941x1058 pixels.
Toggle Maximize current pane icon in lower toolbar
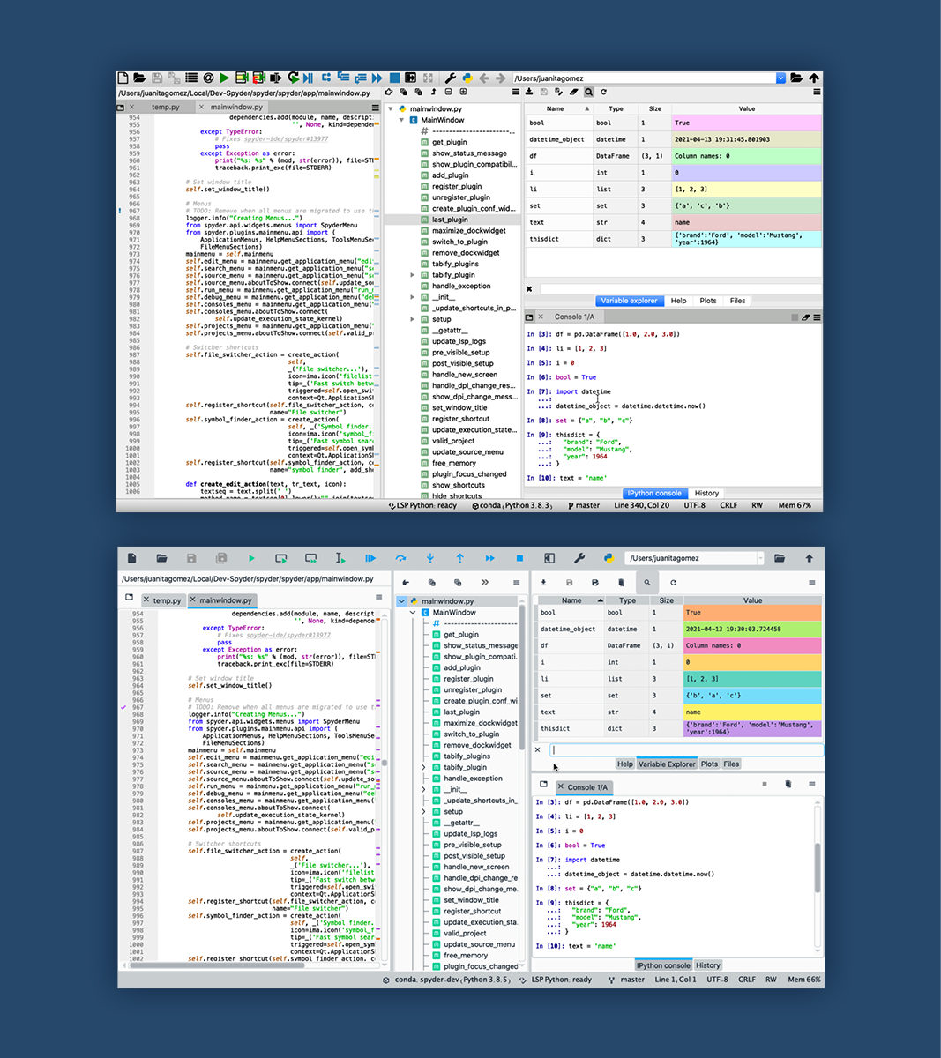[x=549, y=558]
